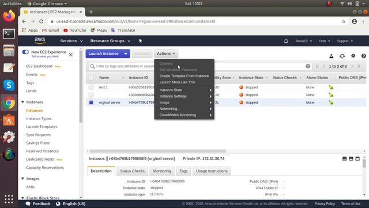Open Jarvis13 account menu
The image size is (369, 208).
click(x=304, y=41)
